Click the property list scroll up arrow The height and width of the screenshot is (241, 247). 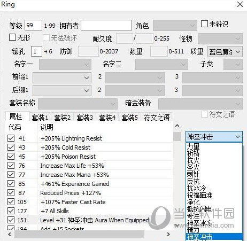click(177, 126)
